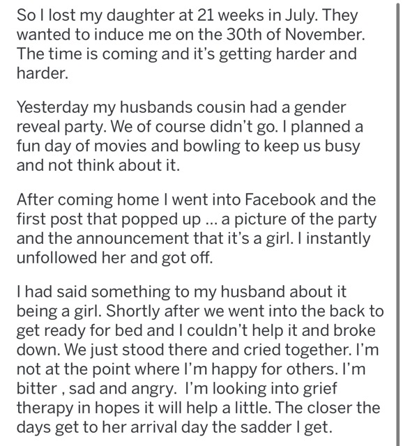Click the words "21 weeks in July"
The image size is (403, 446).
252,16
